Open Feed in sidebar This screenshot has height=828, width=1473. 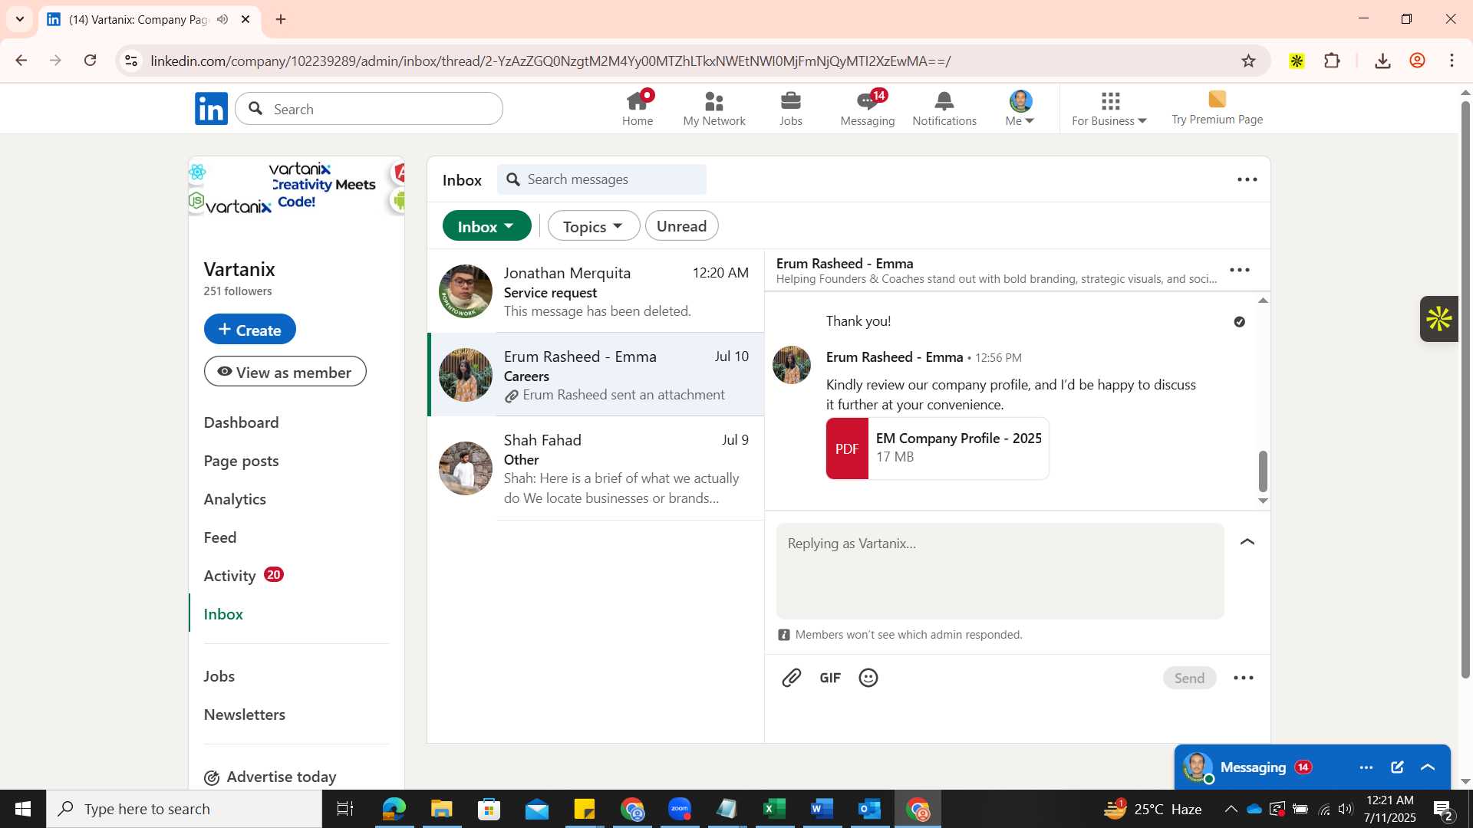click(x=220, y=537)
